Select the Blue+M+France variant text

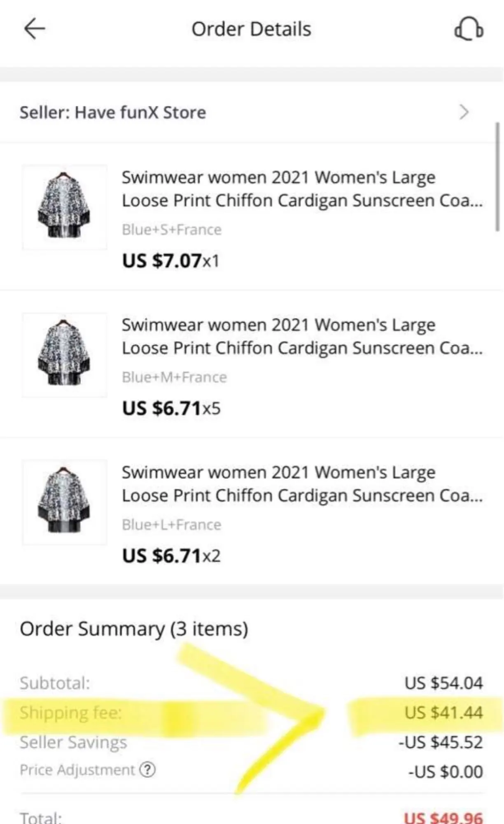[174, 377]
